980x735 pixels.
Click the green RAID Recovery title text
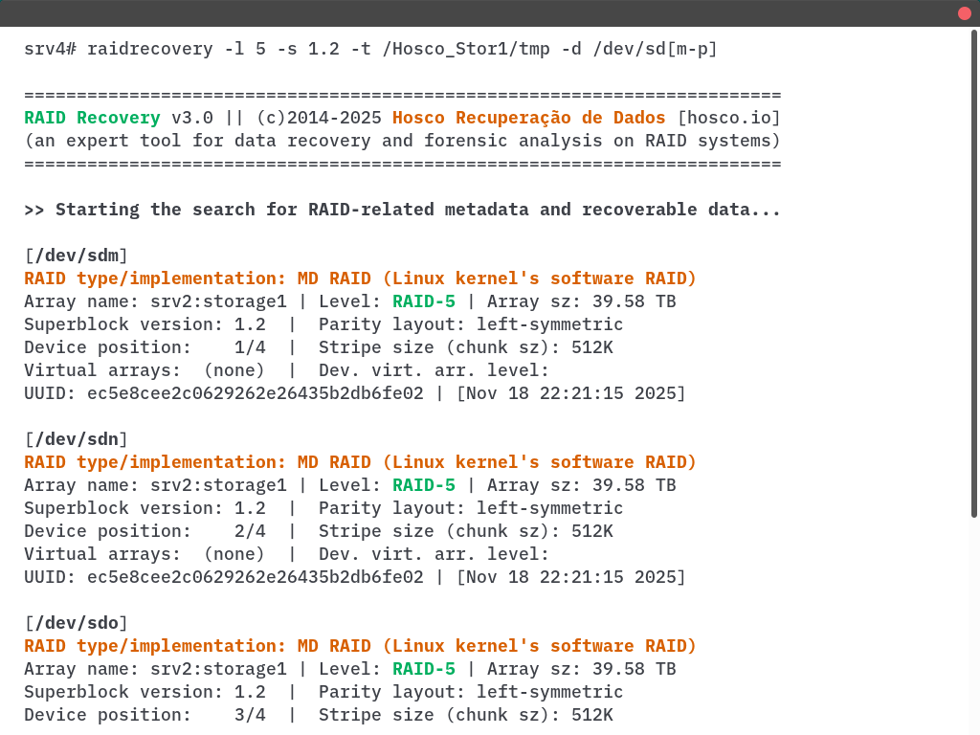92,118
